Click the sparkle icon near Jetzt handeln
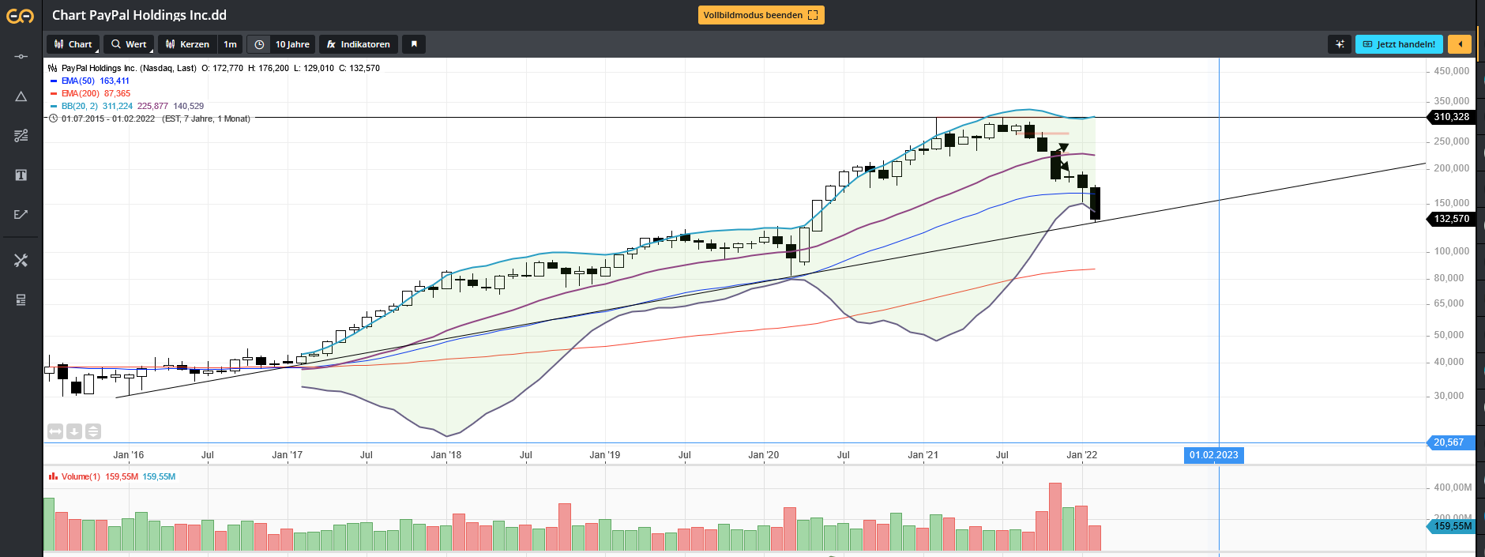1485x557 pixels. 1340,44
